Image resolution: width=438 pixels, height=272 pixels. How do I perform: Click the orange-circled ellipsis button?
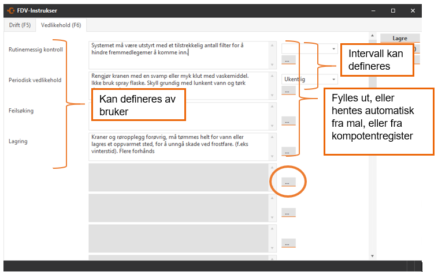pyautogui.click(x=289, y=182)
